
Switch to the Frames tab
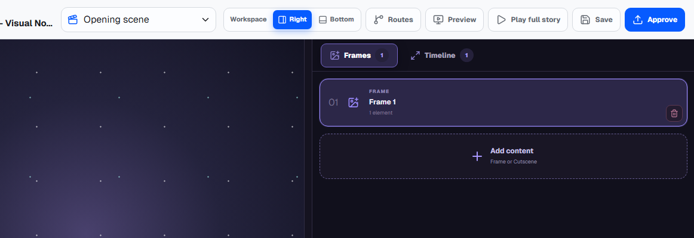[359, 55]
